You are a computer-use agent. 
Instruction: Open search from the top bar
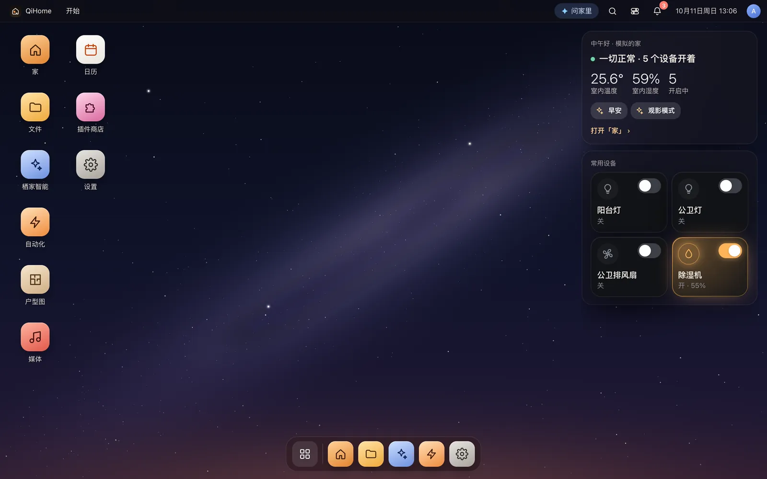pyautogui.click(x=613, y=11)
